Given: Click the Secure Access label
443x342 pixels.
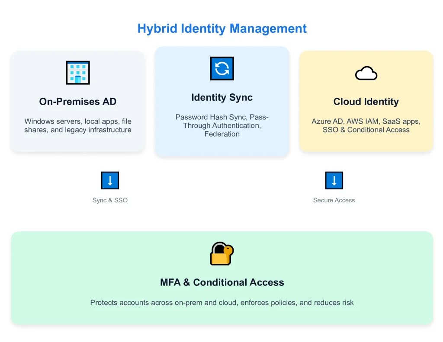Looking at the screenshot, I should (x=334, y=200).
